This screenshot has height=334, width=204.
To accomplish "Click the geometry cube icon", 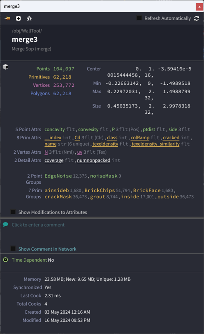I will coord(5,67).
